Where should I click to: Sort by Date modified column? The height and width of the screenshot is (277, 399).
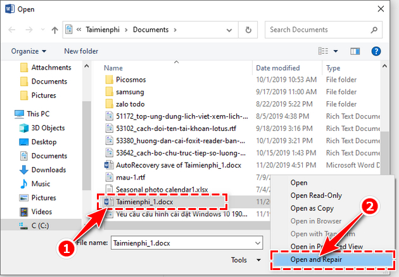pyautogui.click(x=277, y=68)
